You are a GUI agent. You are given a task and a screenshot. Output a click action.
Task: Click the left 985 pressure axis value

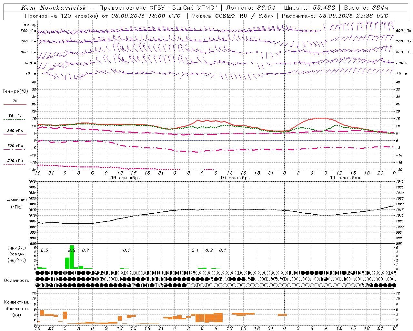point(32,244)
